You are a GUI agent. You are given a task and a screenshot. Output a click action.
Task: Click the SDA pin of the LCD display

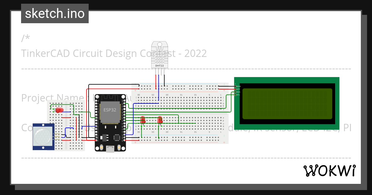236,92
